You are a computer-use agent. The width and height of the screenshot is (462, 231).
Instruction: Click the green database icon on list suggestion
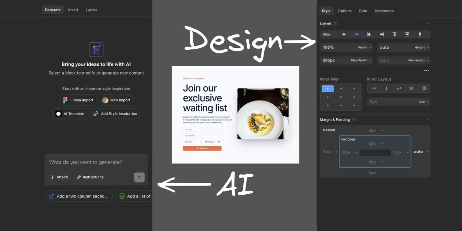click(122, 196)
